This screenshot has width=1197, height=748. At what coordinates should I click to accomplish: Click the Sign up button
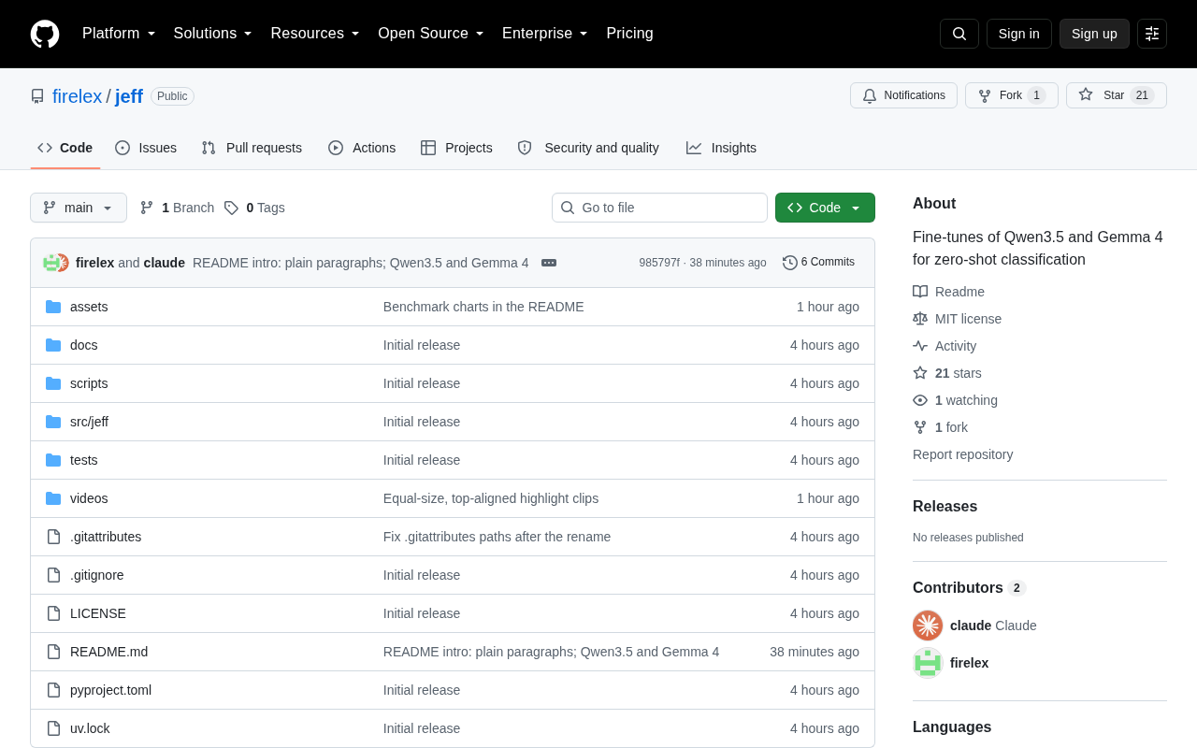coord(1094,34)
